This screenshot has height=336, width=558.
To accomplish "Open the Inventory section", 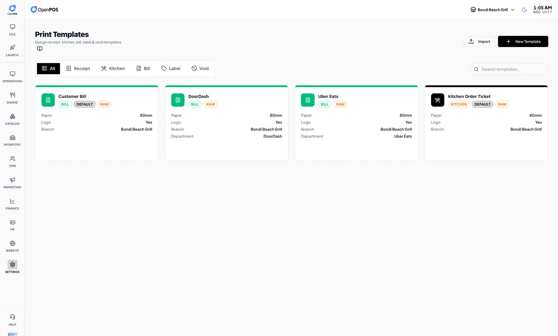I will 12,140.
